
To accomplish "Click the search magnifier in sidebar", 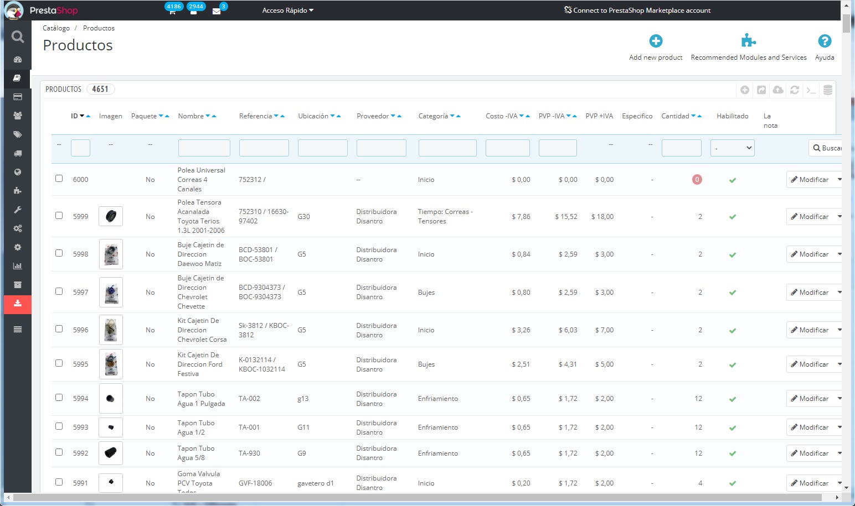I will 18,37.
